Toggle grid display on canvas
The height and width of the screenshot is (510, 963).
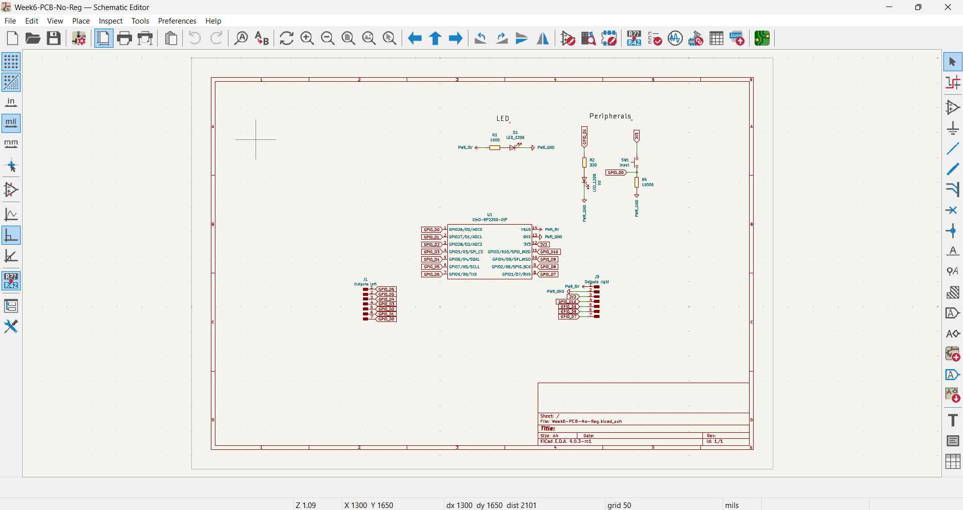click(11, 62)
